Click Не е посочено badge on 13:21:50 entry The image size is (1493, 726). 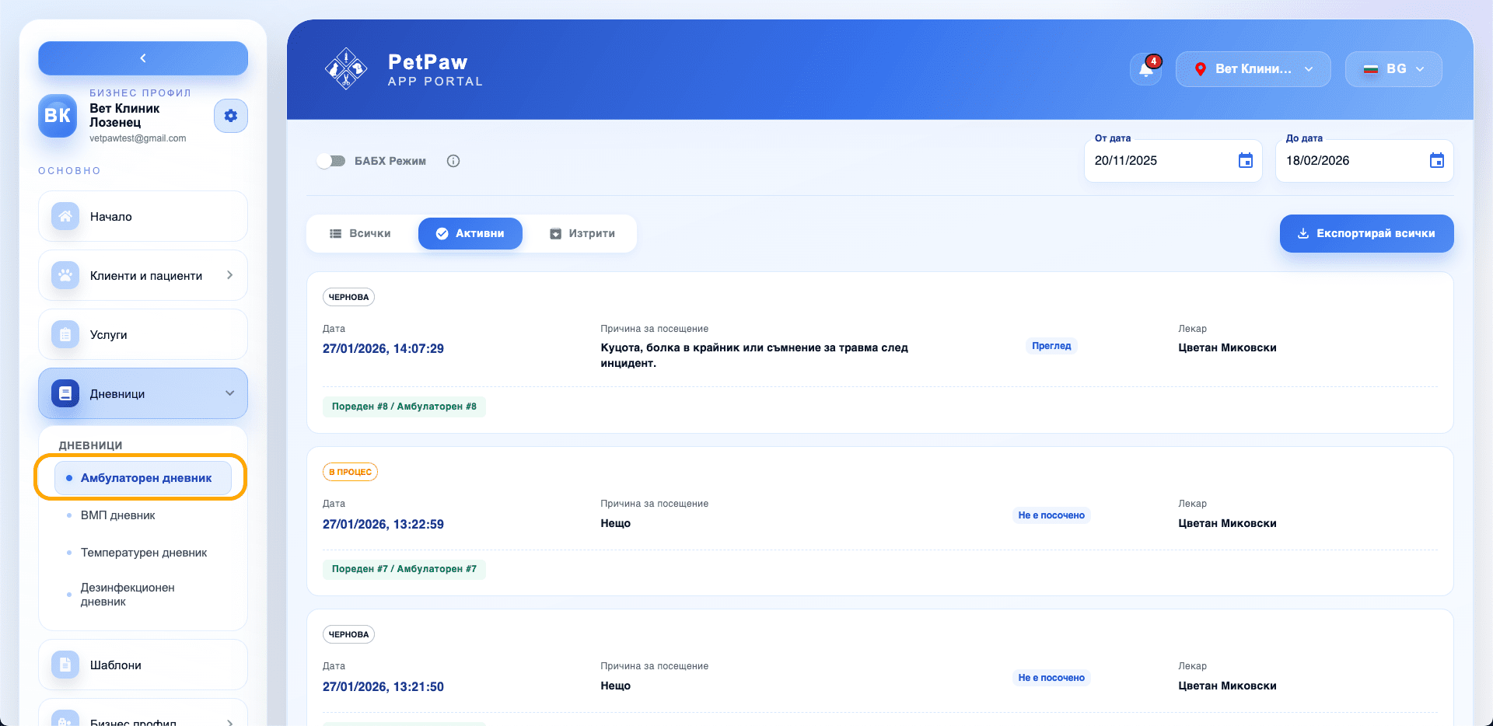[x=1051, y=678]
